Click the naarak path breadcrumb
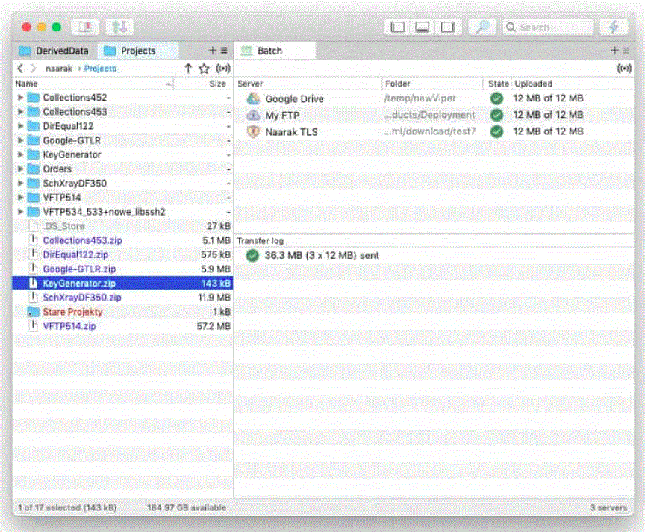 59,69
